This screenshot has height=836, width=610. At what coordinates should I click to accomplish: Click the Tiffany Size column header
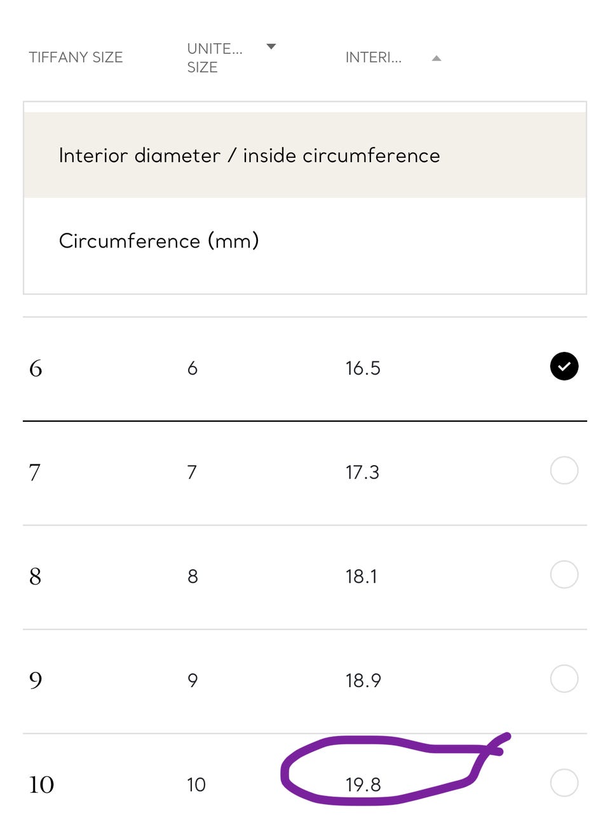tap(76, 57)
